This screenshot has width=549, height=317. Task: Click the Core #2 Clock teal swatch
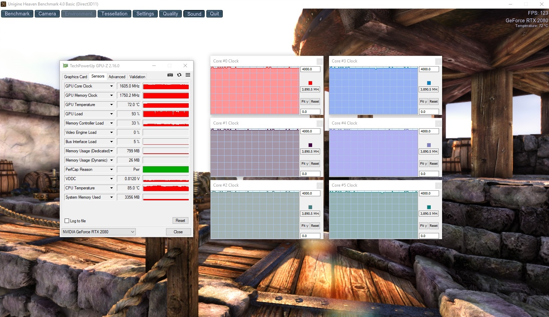pyautogui.click(x=310, y=207)
